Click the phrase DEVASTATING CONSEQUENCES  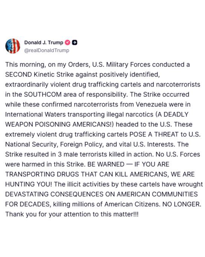[54, 194]
